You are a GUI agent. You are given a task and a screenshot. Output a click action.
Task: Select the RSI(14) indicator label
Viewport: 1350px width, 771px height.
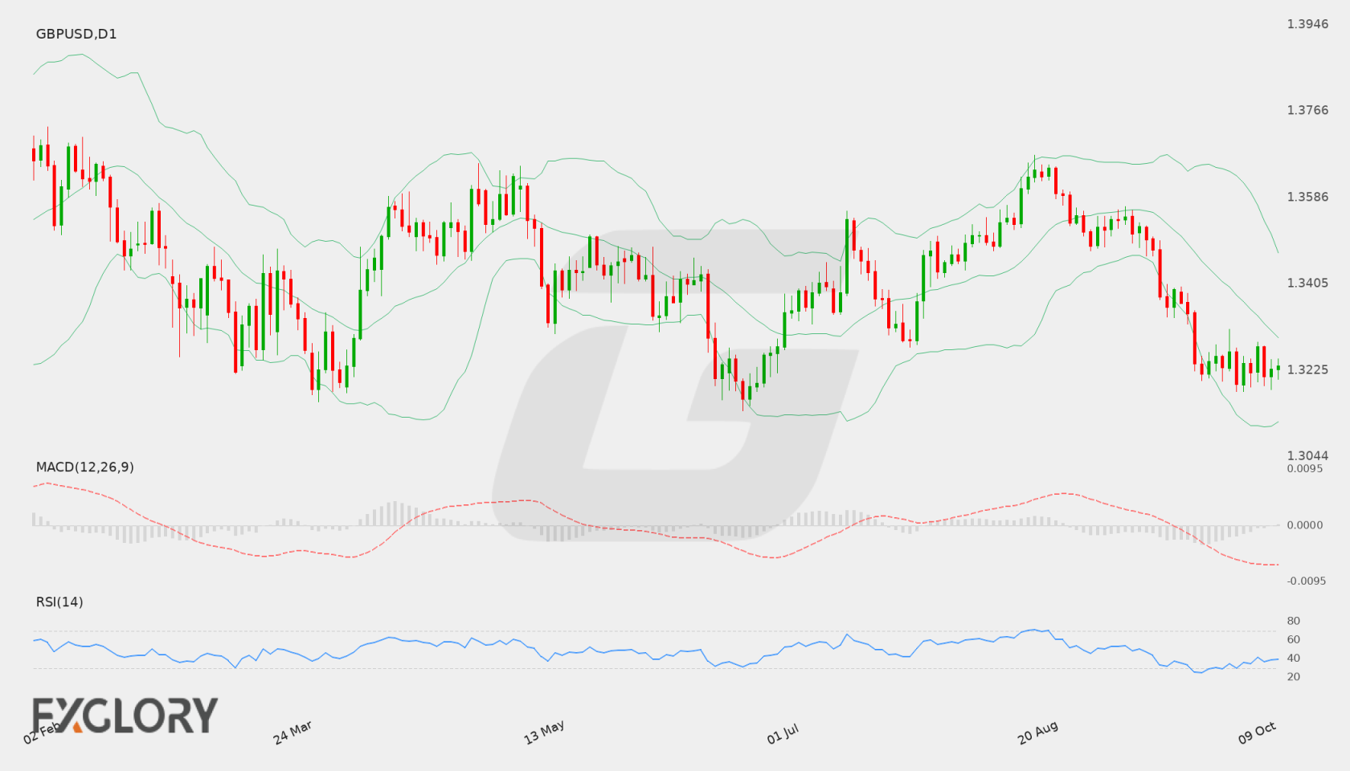click(59, 602)
